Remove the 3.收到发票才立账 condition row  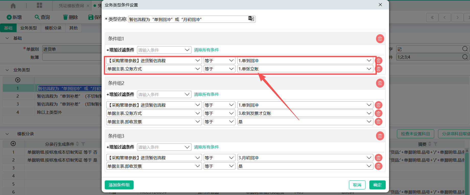click(378, 113)
